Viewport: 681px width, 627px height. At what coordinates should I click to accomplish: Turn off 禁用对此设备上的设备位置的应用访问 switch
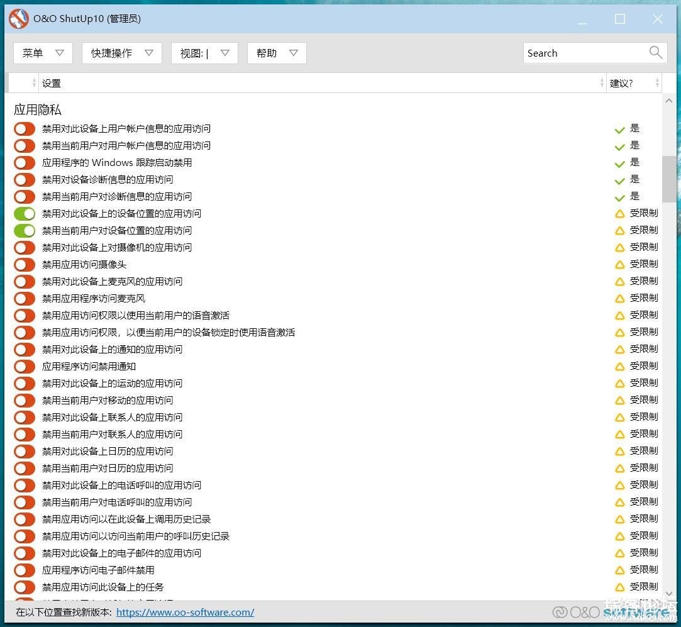(x=25, y=213)
